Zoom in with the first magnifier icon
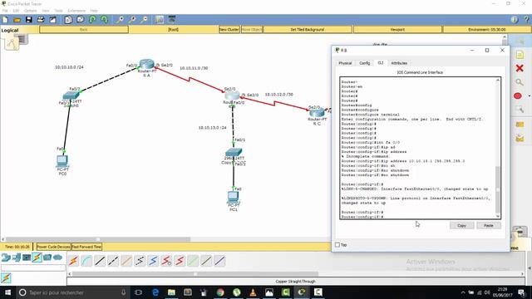This screenshot has width=532, height=299. pyautogui.click(x=120, y=20)
